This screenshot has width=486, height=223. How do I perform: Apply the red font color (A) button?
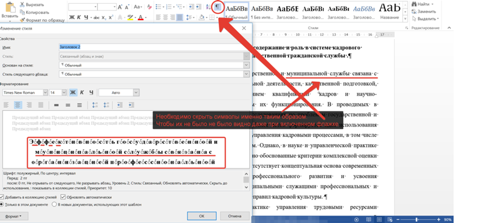[x=141, y=18]
